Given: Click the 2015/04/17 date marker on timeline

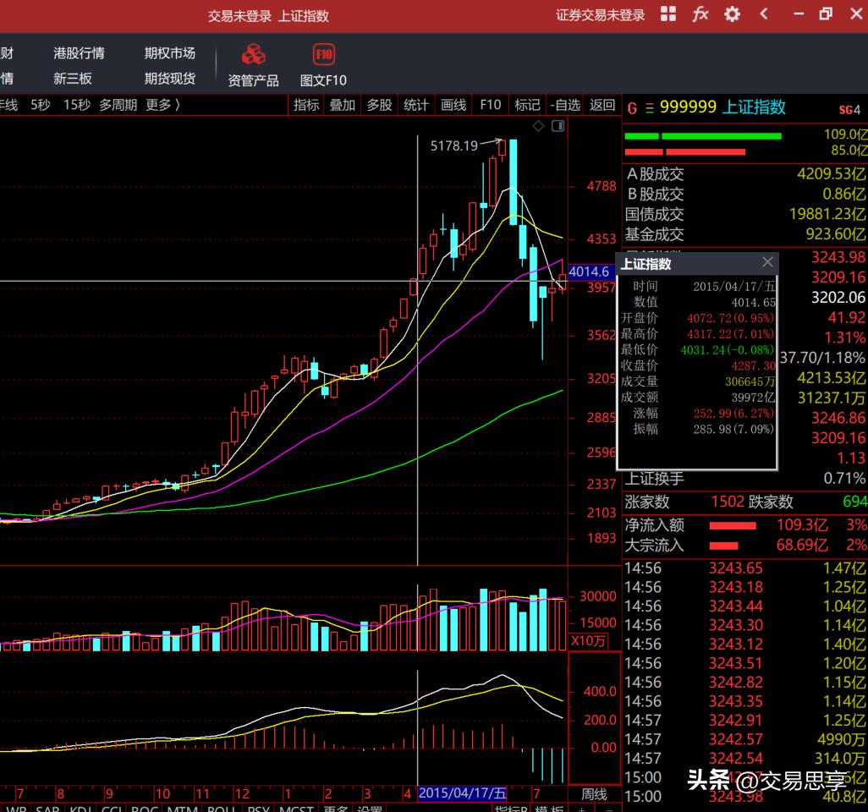Looking at the screenshot, I should pyautogui.click(x=463, y=793).
